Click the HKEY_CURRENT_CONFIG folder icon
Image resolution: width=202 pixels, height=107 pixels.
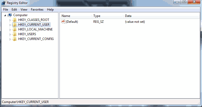point(15,39)
